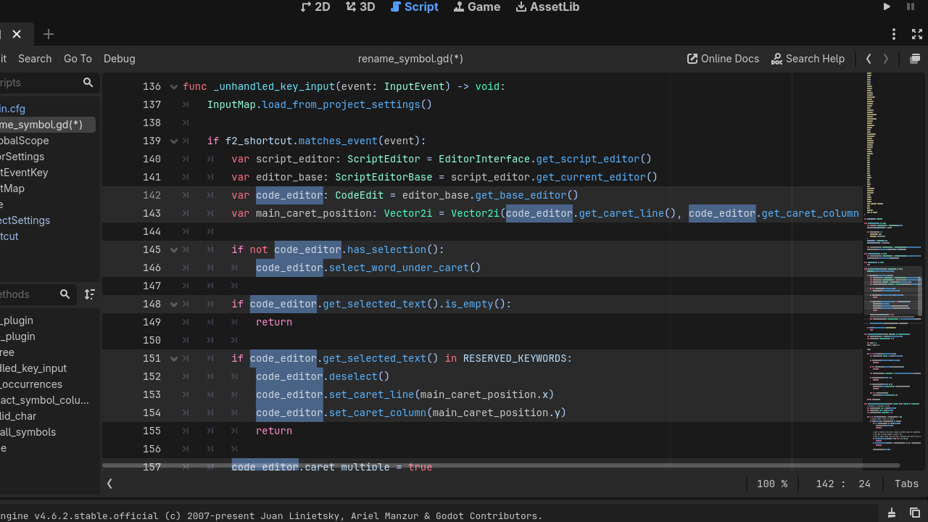Open the AssetLib workspace

pyautogui.click(x=547, y=7)
